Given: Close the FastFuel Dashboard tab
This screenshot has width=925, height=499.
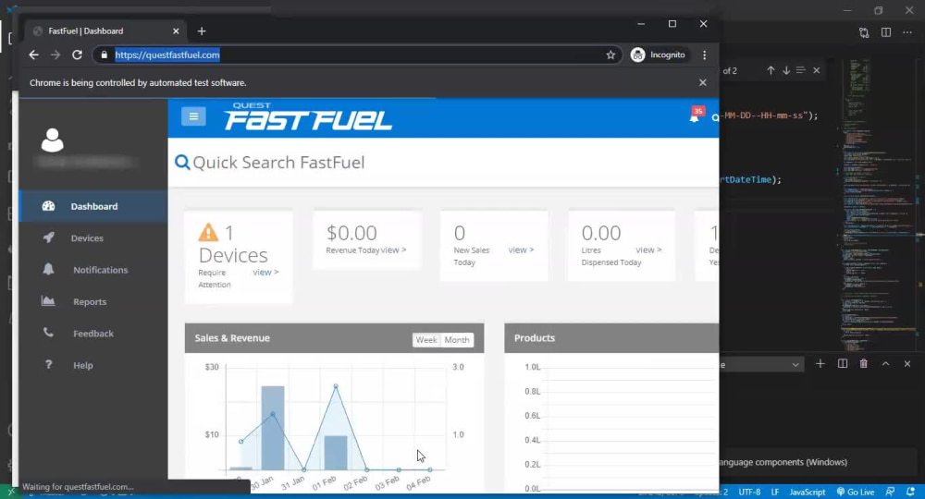Looking at the screenshot, I should (176, 31).
